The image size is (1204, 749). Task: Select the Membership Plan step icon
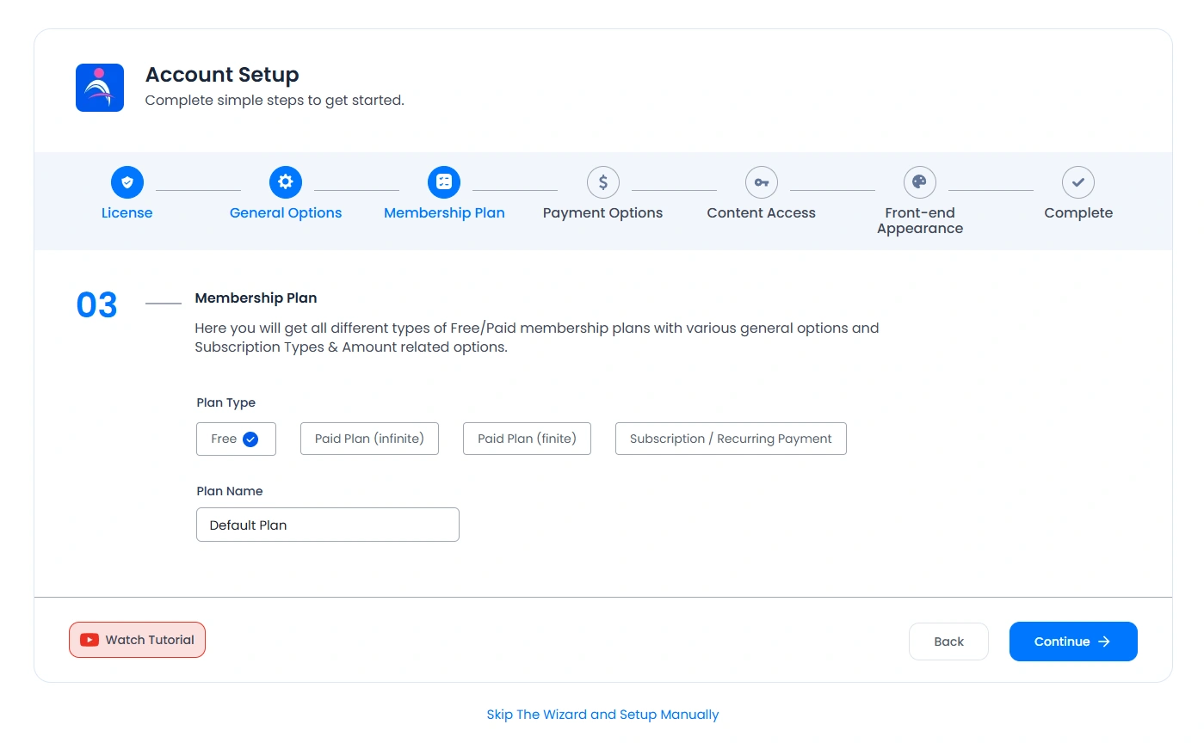pos(444,182)
